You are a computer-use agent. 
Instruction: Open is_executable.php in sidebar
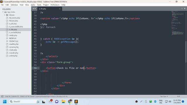16,27
